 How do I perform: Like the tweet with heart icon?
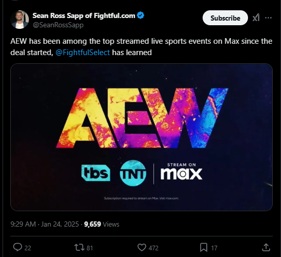[x=142, y=248]
